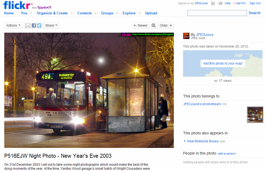Open all sizes with the magnifier icon

pyautogui.click(x=153, y=25)
